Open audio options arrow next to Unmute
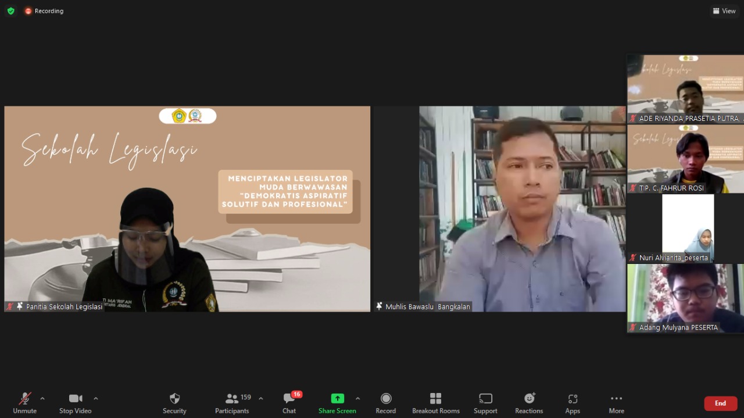This screenshot has width=744, height=418. click(x=42, y=398)
